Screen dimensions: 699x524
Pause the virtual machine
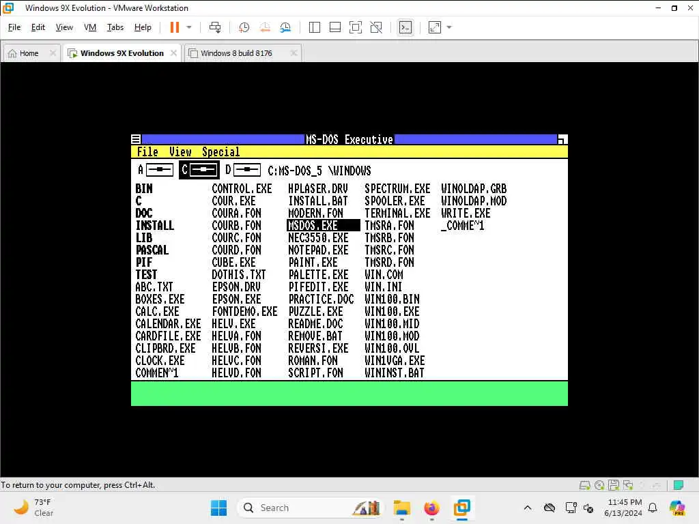coord(174,27)
